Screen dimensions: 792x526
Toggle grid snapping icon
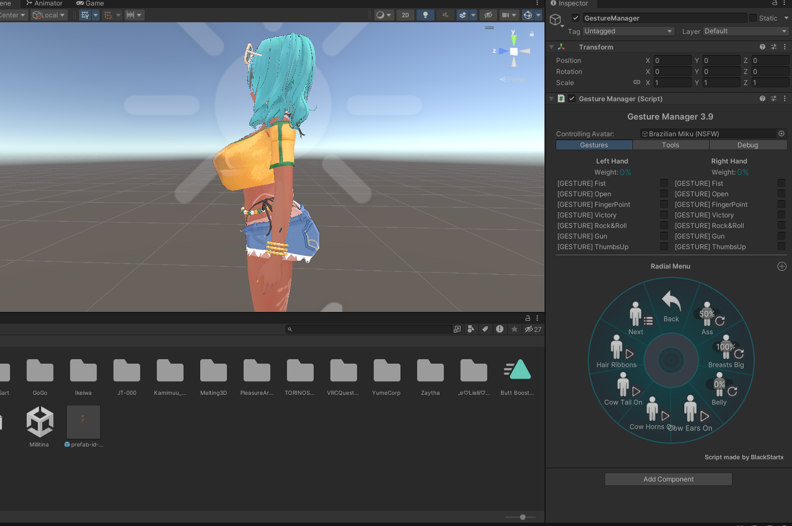click(x=108, y=15)
